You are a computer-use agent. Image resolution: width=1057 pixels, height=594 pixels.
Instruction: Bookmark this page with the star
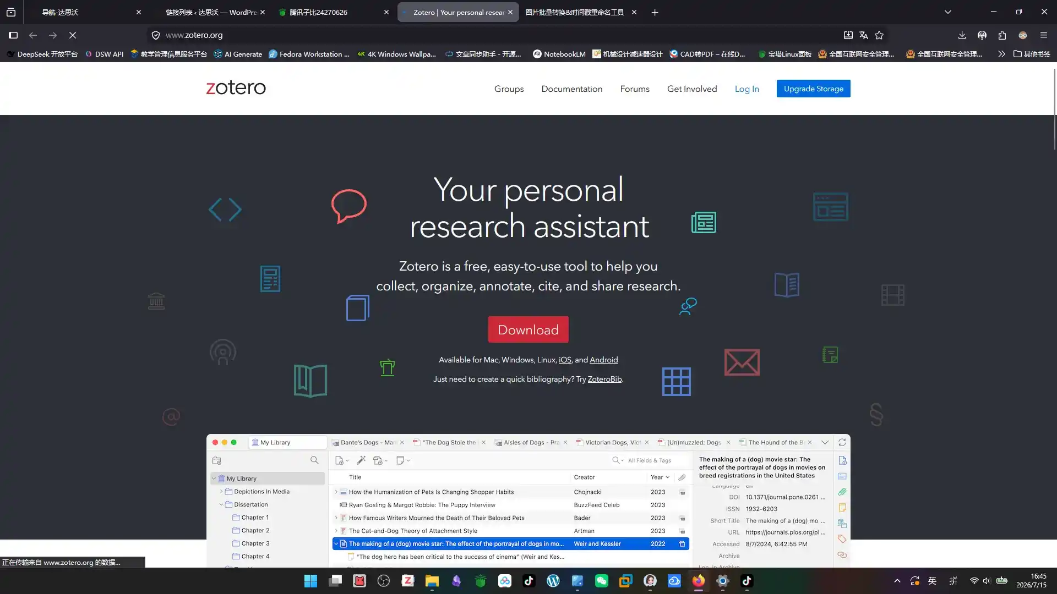pos(879,35)
